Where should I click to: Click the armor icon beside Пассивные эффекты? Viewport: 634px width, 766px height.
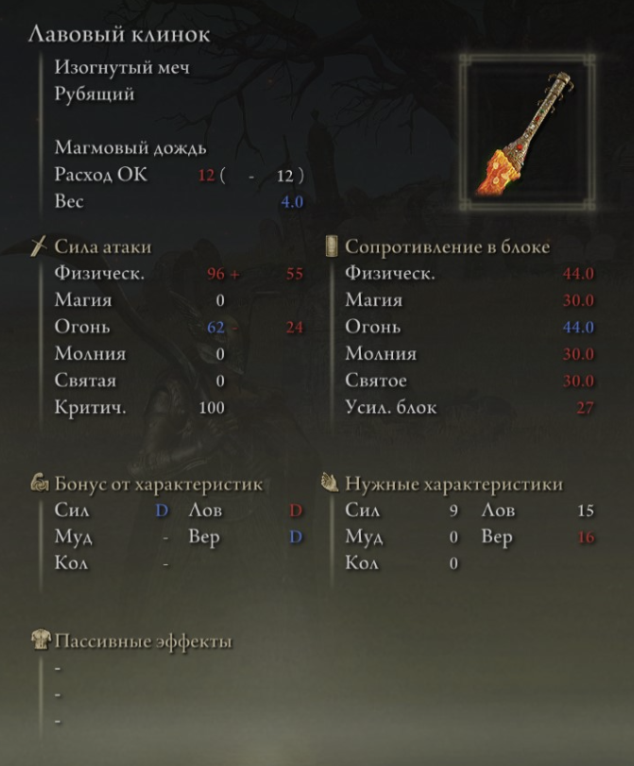click(x=41, y=640)
